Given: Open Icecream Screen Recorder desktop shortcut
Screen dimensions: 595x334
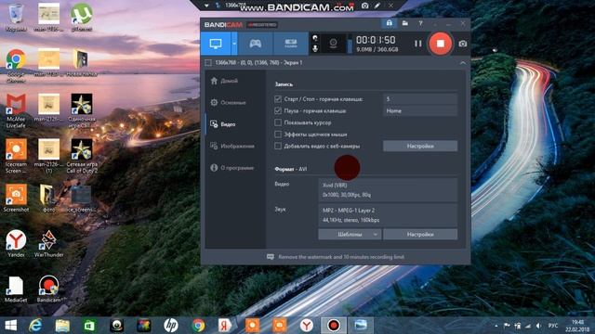Looking at the screenshot, I should point(16,156).
